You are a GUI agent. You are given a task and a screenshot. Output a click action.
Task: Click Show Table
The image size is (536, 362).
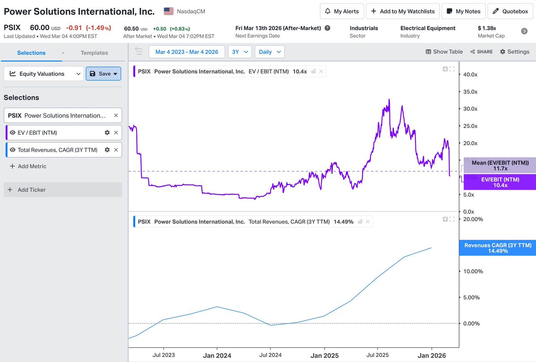pyautogui.click(x=444, y=52)
